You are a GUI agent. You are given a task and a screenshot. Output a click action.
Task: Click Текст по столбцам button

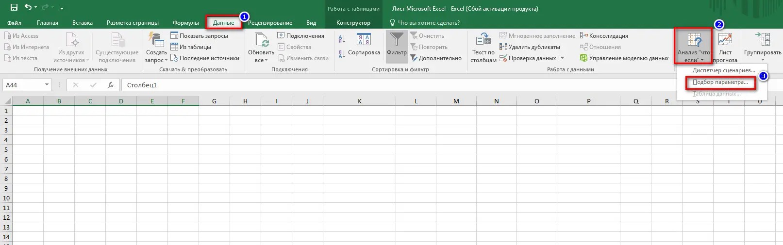(483, 48)
